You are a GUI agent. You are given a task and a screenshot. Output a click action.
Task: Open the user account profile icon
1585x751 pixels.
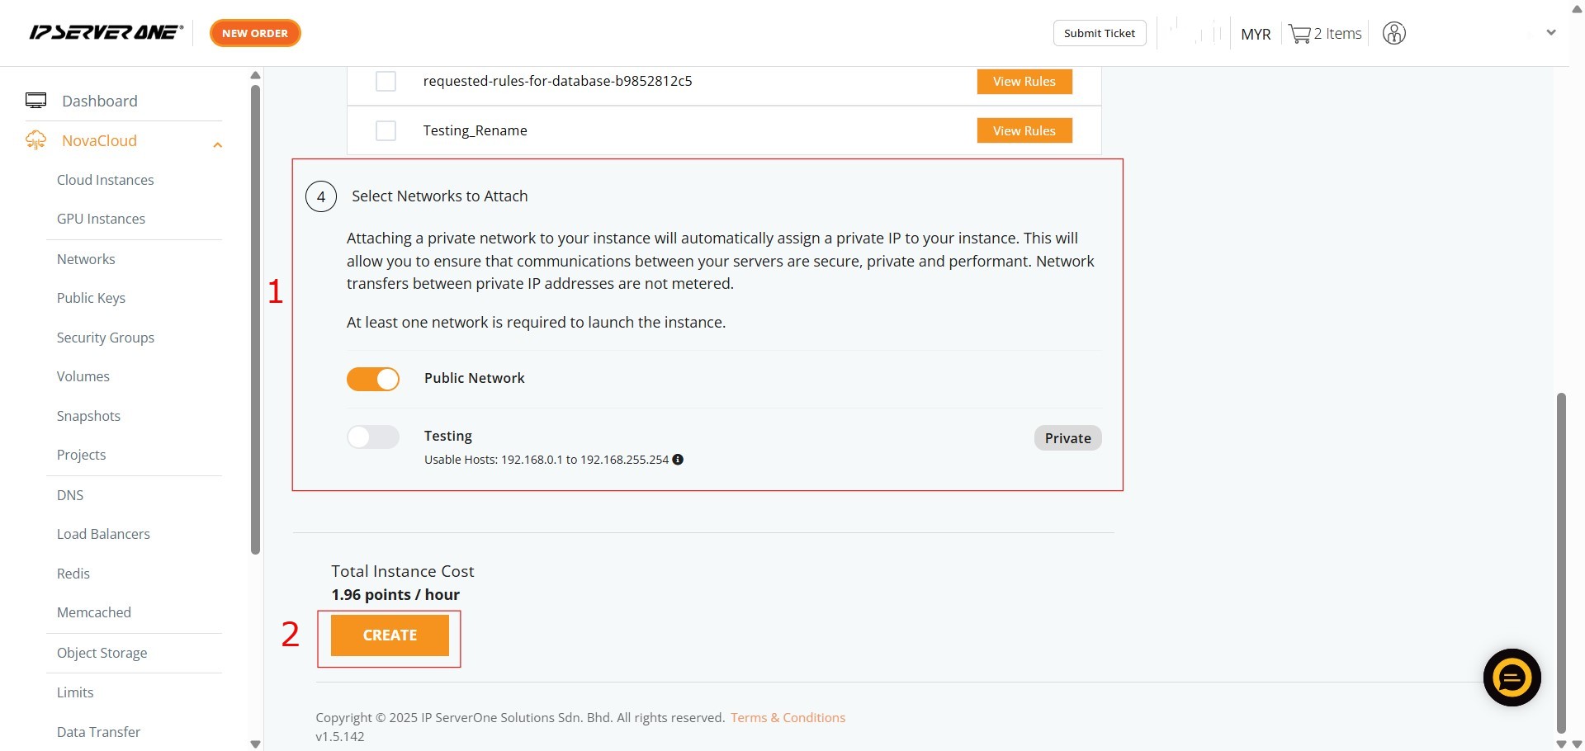tap(1393, 34)
